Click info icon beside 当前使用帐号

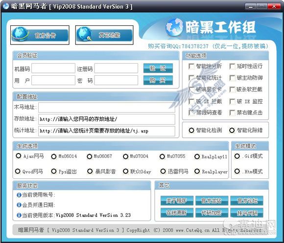(19, 195)
